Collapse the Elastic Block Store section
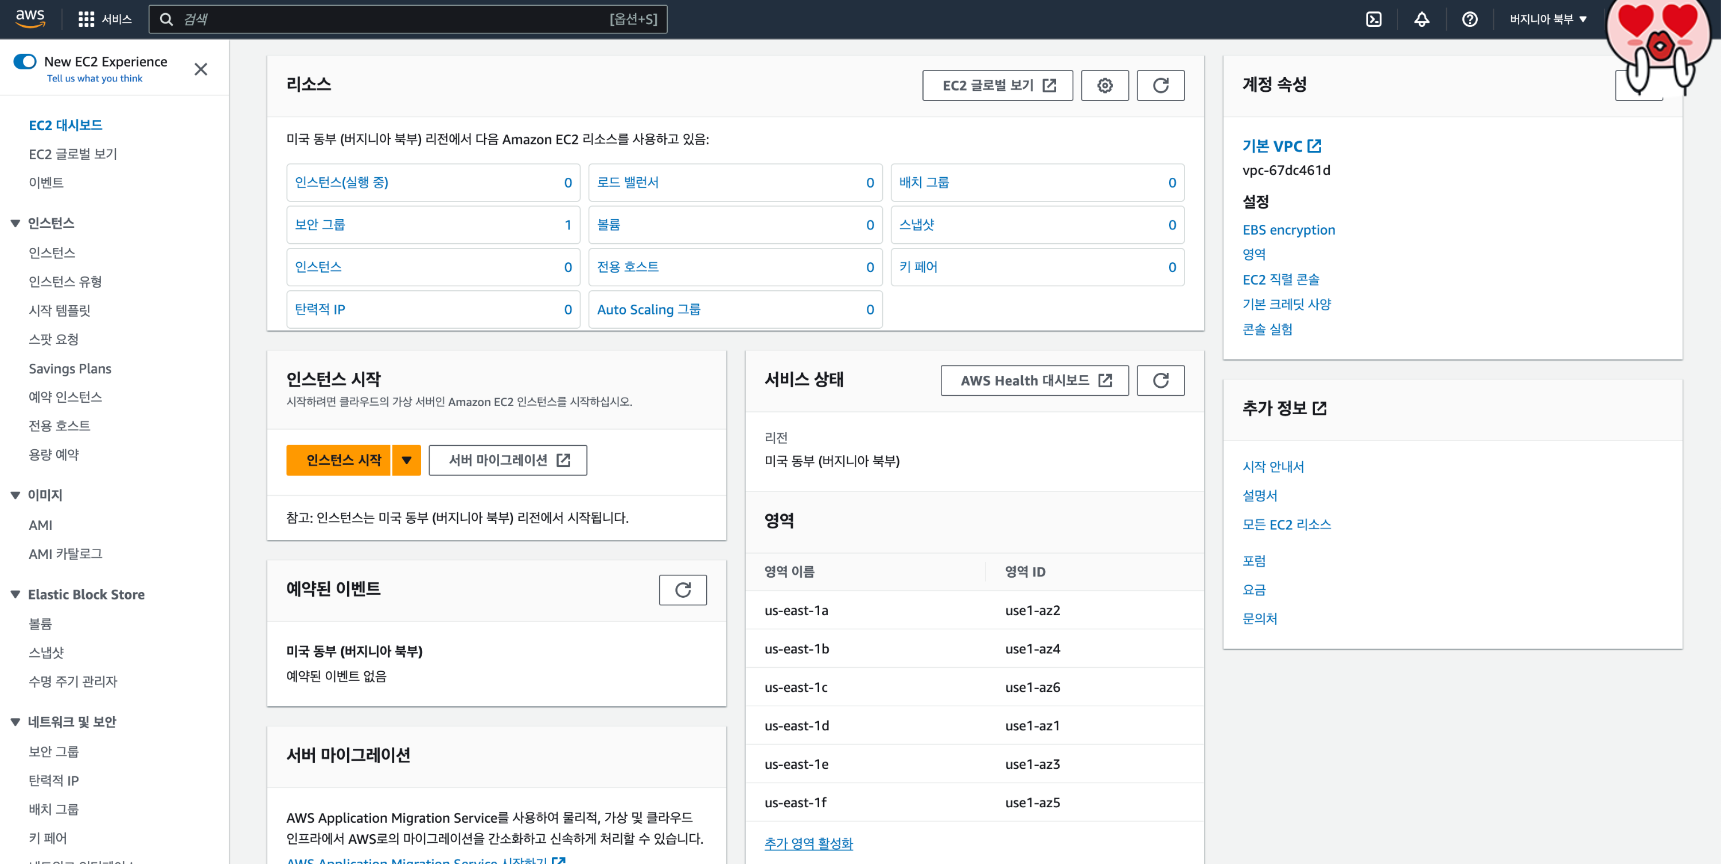 pos(15,594)
